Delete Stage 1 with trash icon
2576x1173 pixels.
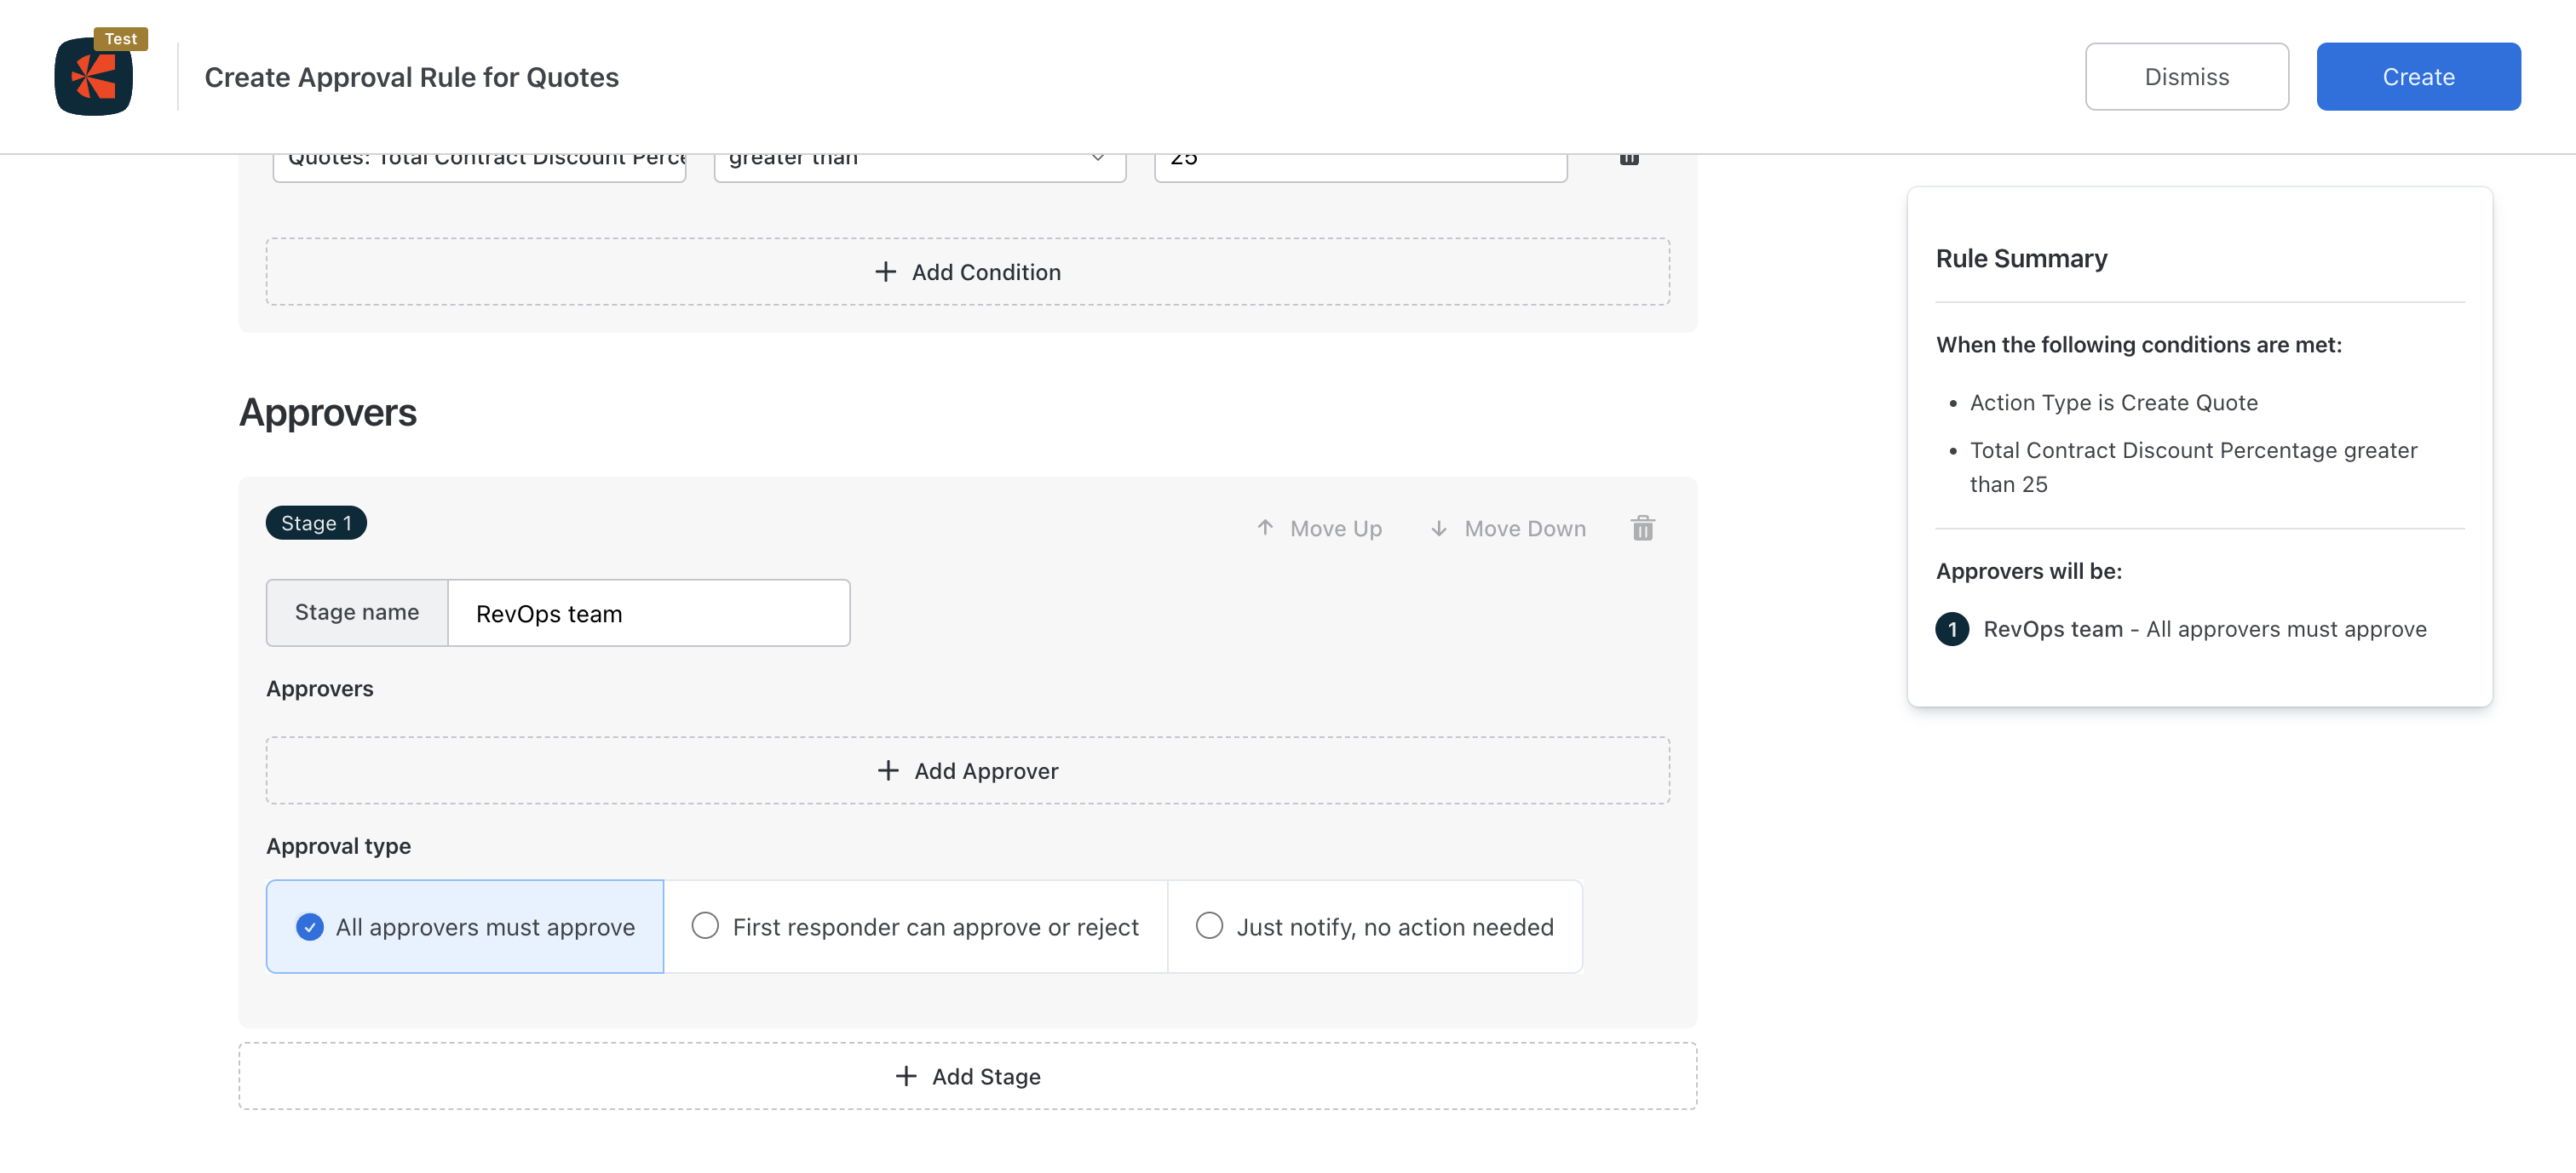click(x=1642, y=528)
